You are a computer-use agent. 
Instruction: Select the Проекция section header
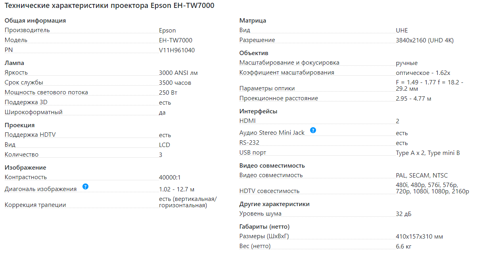19,125
